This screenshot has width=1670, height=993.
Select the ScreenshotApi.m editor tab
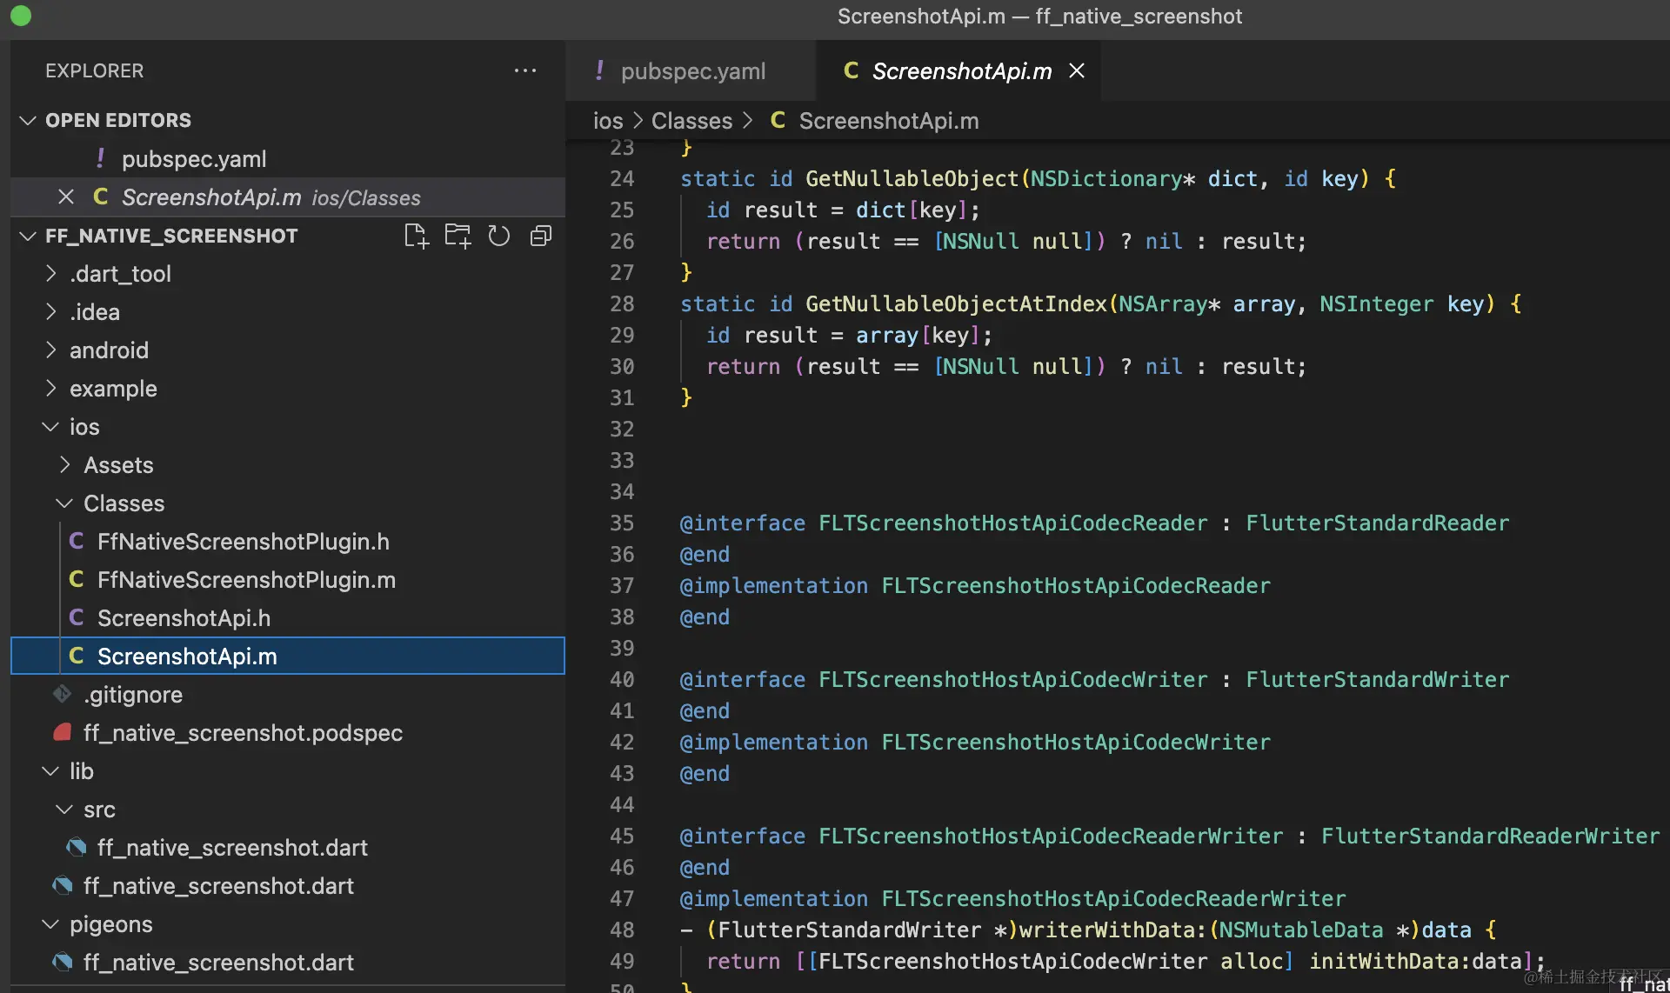pyautogui.click(x=961, y=71)
